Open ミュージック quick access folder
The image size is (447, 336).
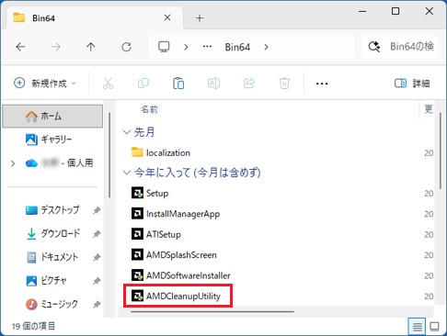pyautogui.click(x=52, y=304)
